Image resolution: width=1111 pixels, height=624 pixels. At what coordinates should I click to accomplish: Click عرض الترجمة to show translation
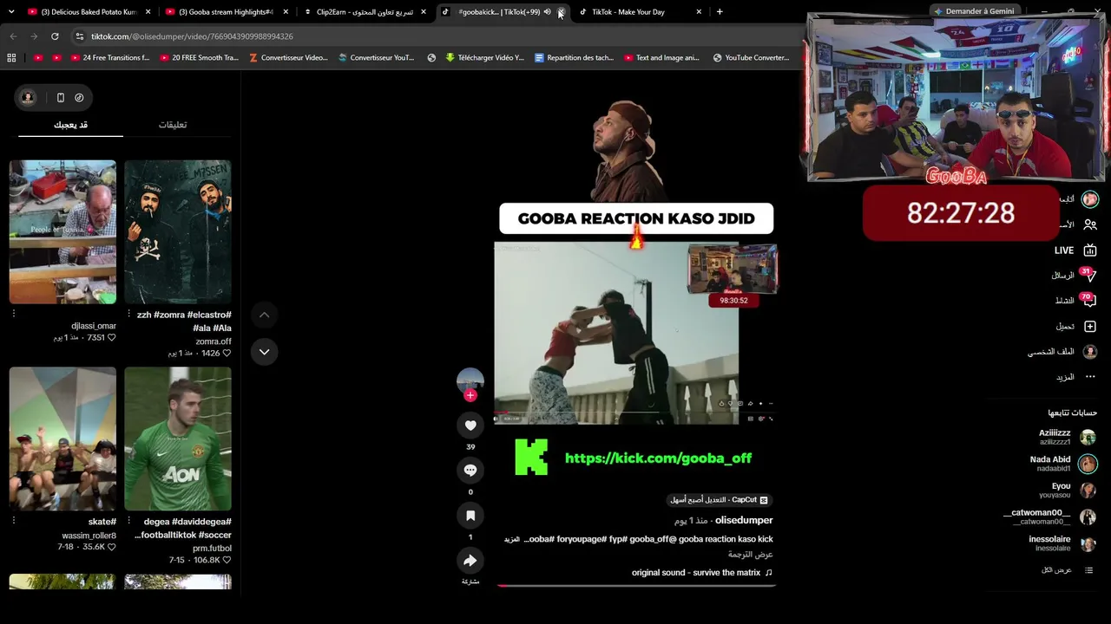pyautogui.click(x=751, y=555)
